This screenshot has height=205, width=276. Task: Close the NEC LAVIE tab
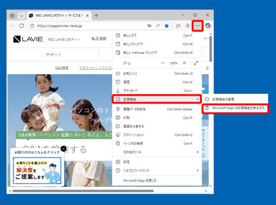pyautogui.click(x=87, y=16)
